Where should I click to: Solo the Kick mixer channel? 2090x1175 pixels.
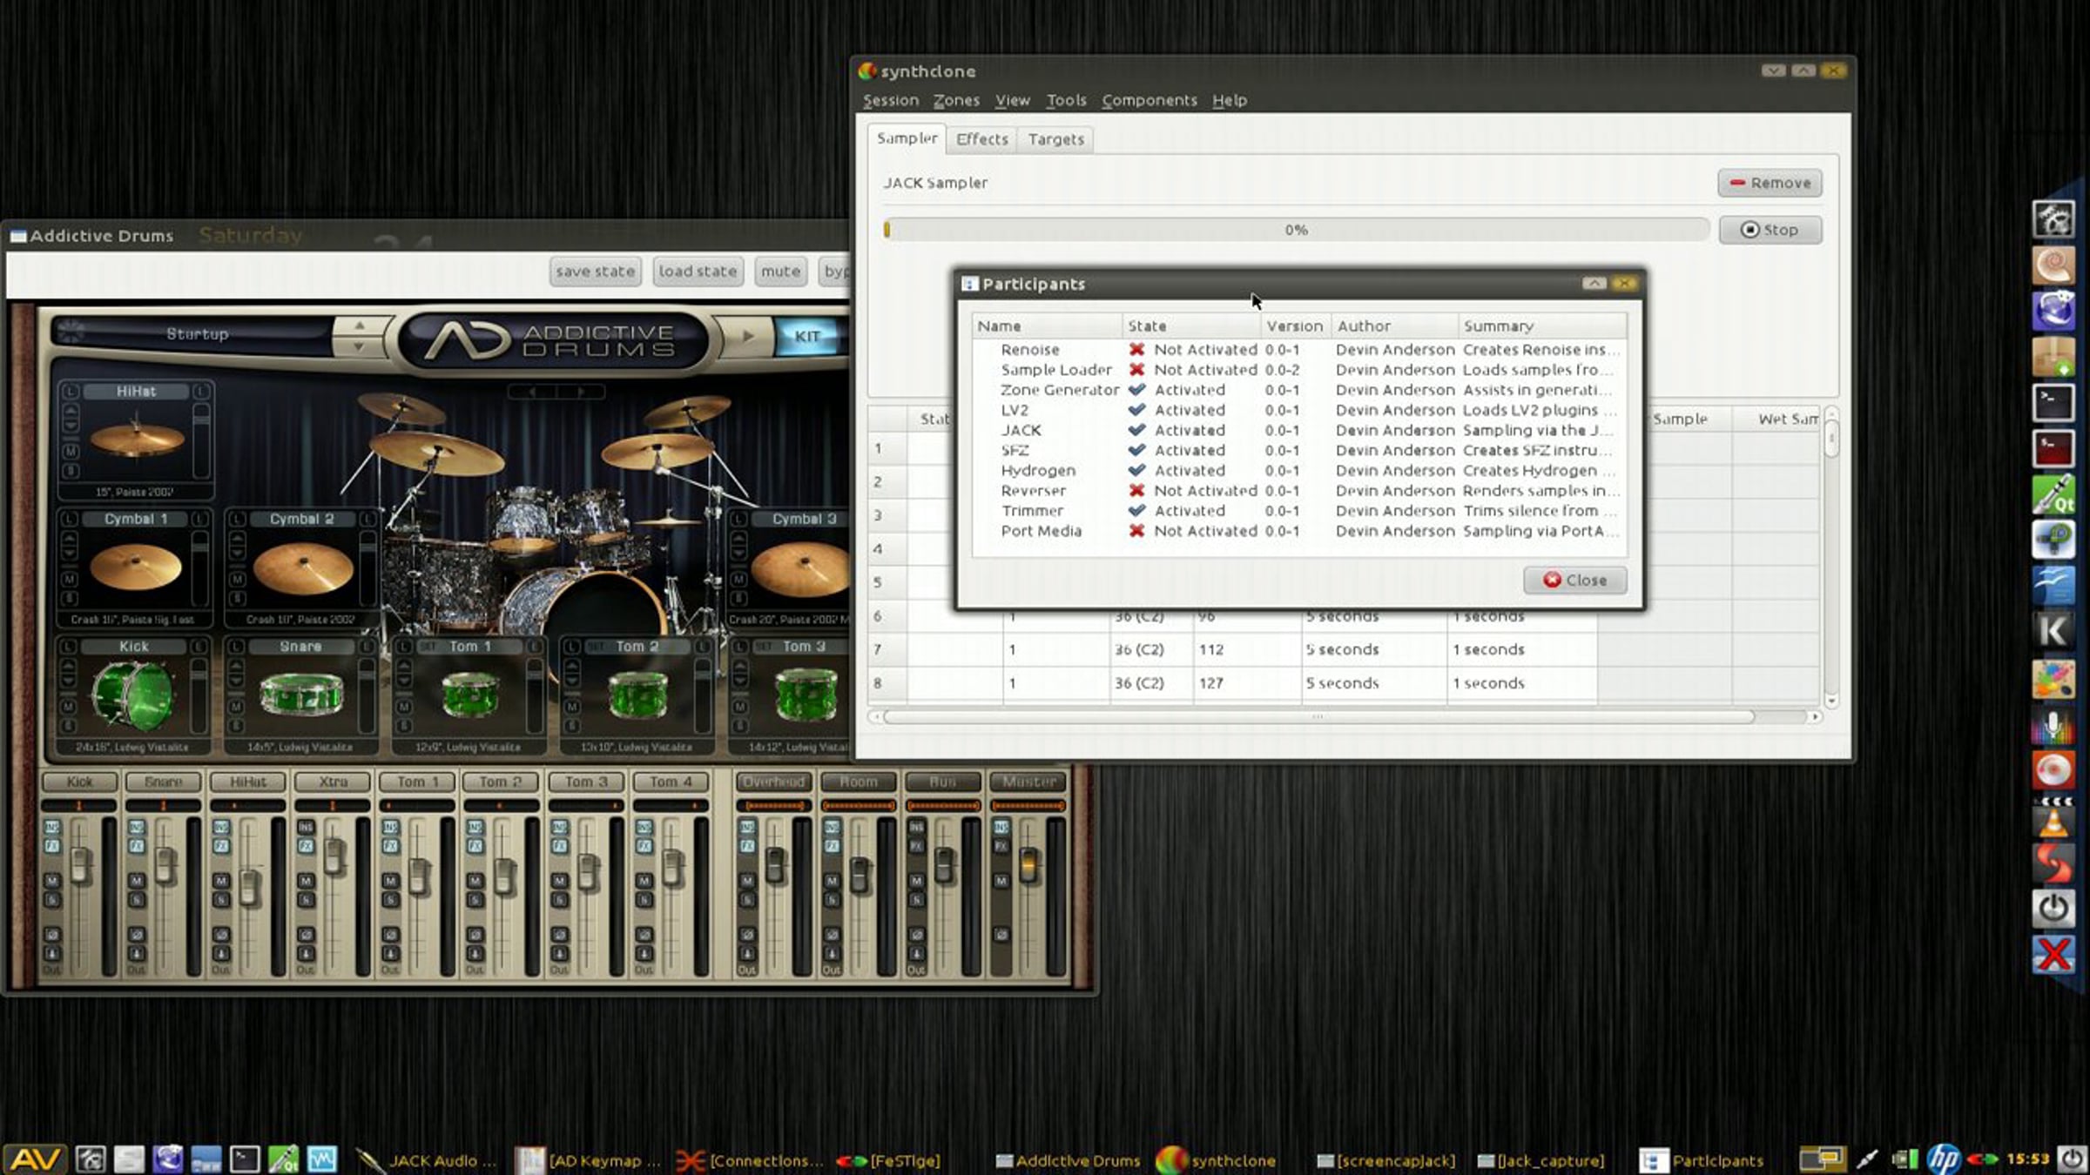[52, 899]
